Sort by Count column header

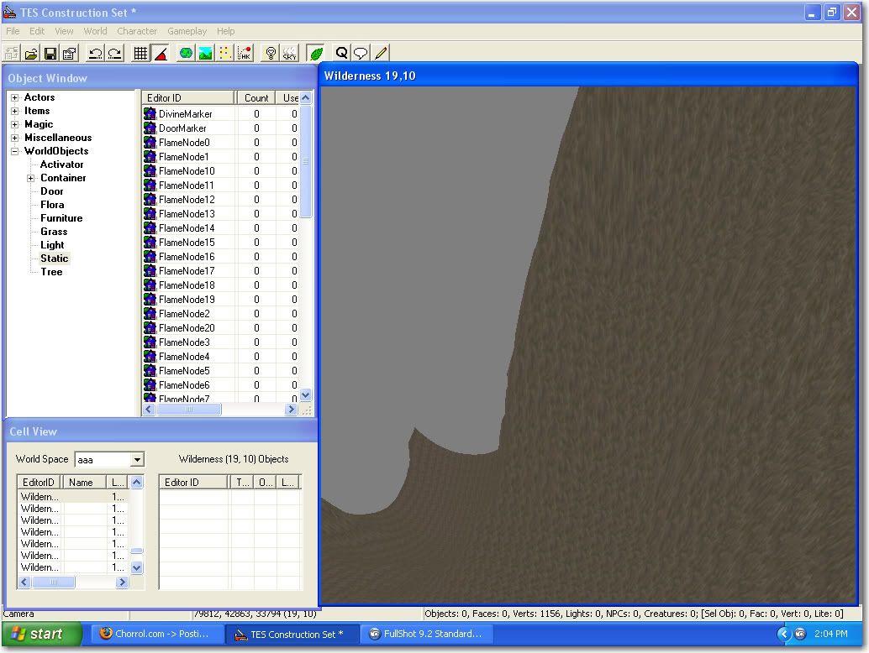(256, 98)
